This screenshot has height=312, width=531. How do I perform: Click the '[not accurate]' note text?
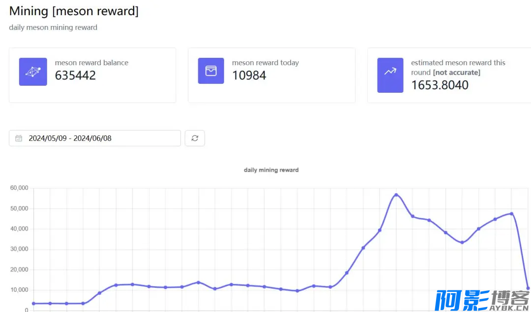(456, 73)
